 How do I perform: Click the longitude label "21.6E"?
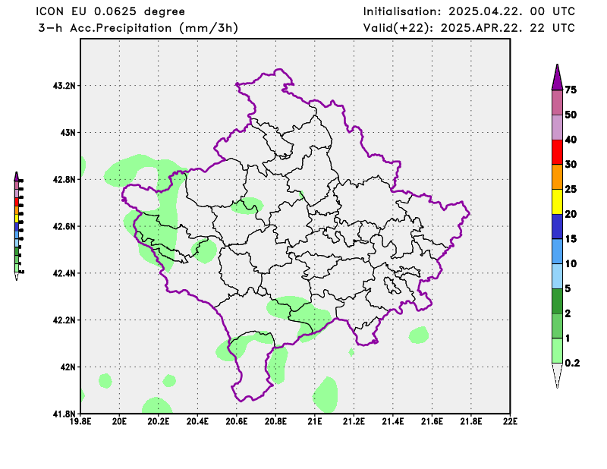click(x=432, y=421)
